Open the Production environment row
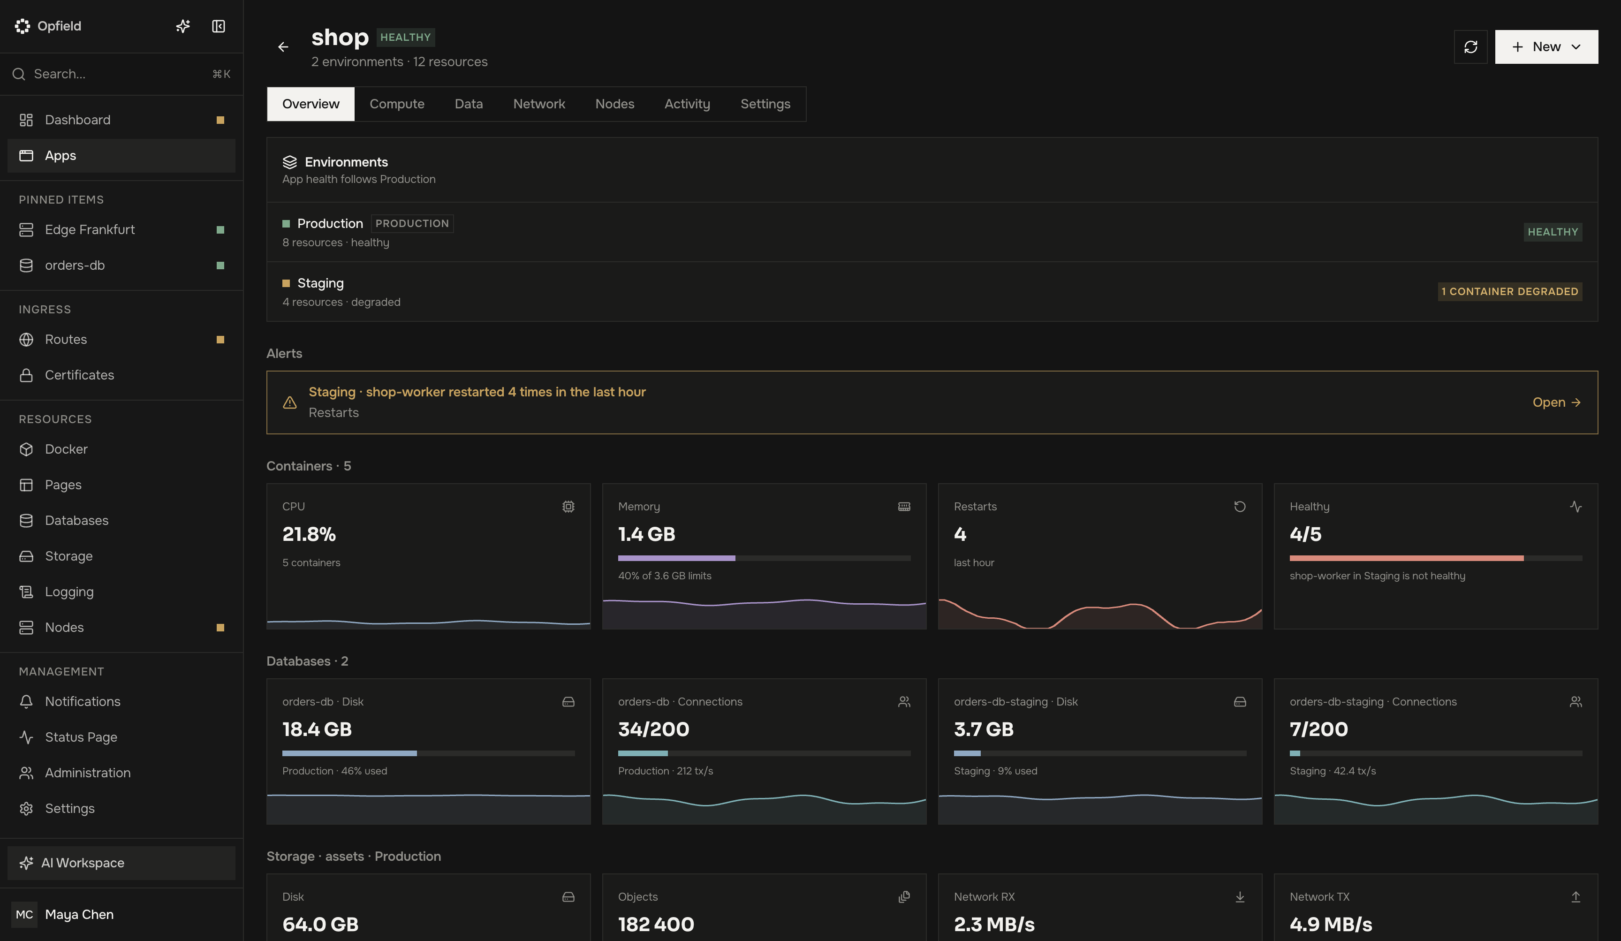Screen dimensions: 1621x941 click(932, 232)
